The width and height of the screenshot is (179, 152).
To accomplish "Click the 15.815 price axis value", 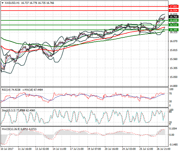I will click(174, 50).
